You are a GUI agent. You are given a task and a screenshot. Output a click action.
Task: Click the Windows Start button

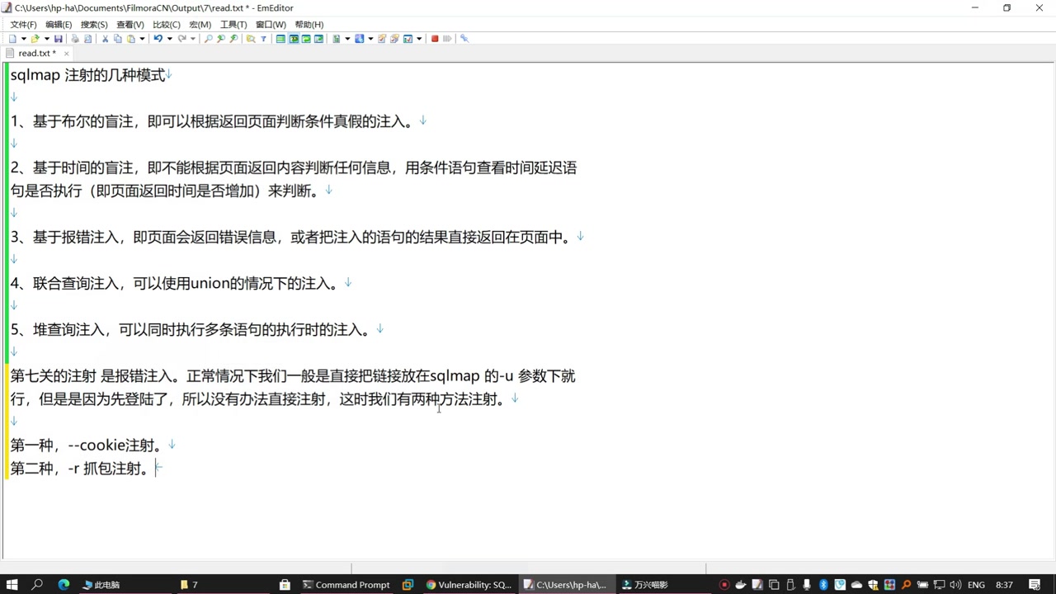click(x=12, y=584)
